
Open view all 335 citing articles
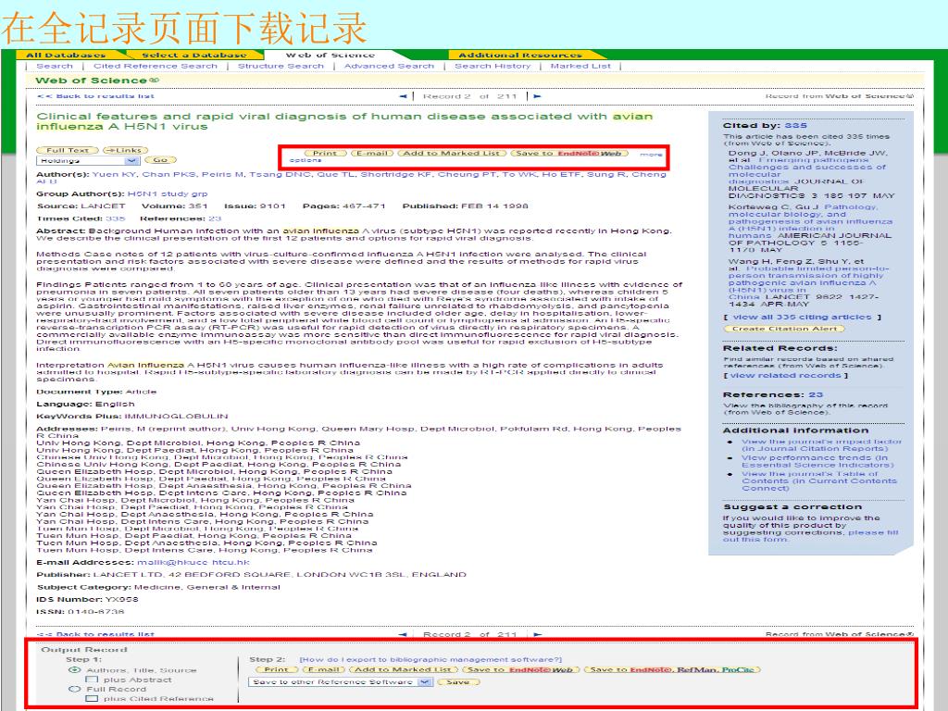coord(803,317)
